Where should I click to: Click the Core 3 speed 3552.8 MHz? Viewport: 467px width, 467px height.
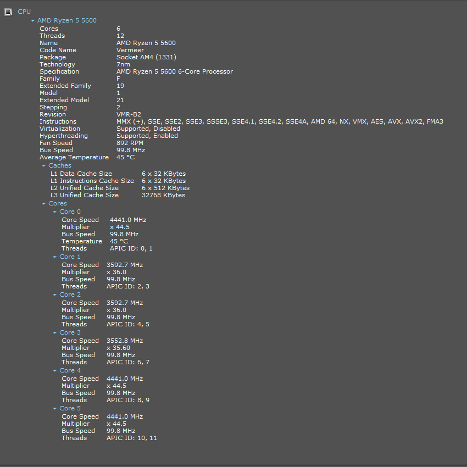125,341
